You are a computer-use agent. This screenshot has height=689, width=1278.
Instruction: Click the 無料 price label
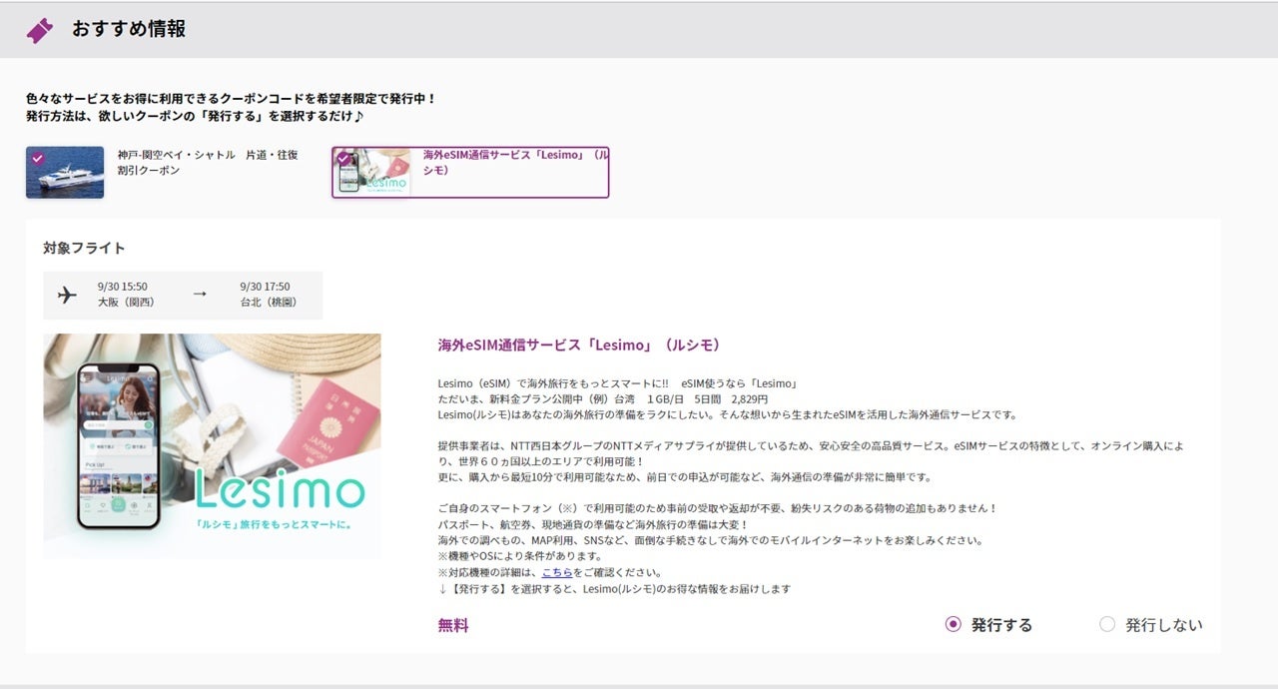coord(453,626)
